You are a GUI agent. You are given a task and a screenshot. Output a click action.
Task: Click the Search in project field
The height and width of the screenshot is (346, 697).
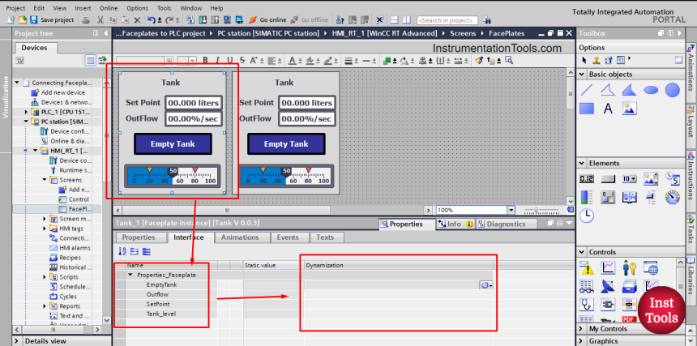[x=447, y=20]
